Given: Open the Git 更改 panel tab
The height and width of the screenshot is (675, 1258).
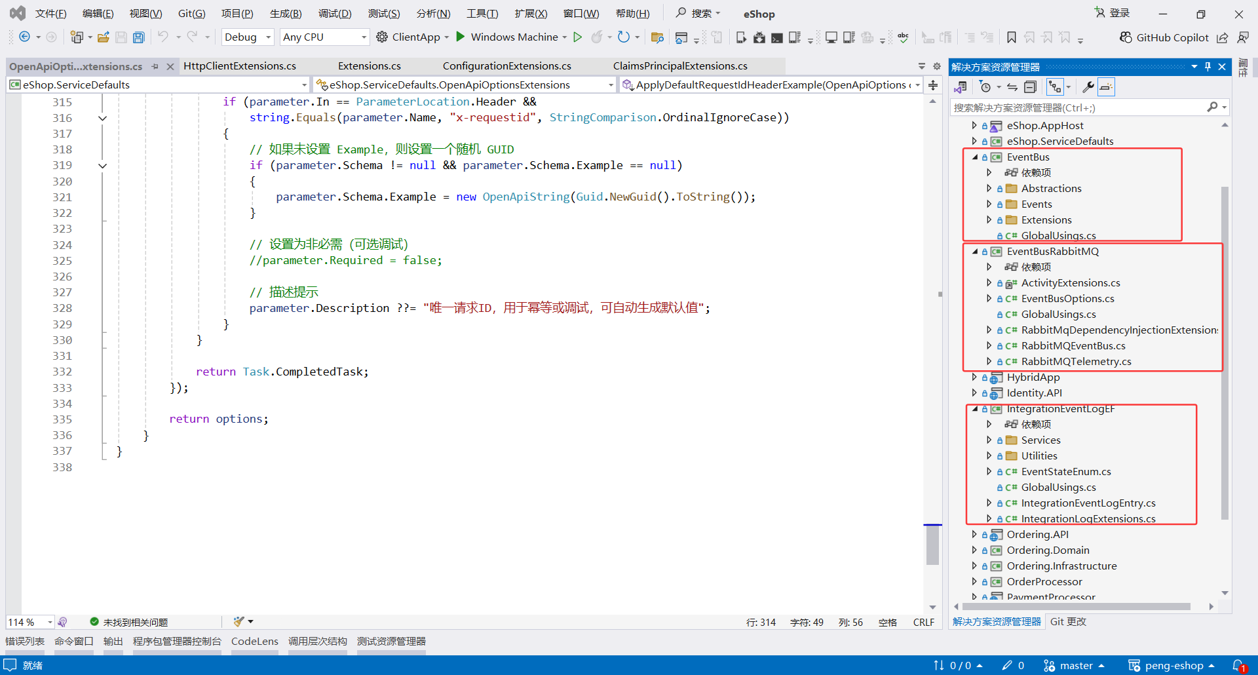Looking at the screenshot, I should (x=1068, y=622).
